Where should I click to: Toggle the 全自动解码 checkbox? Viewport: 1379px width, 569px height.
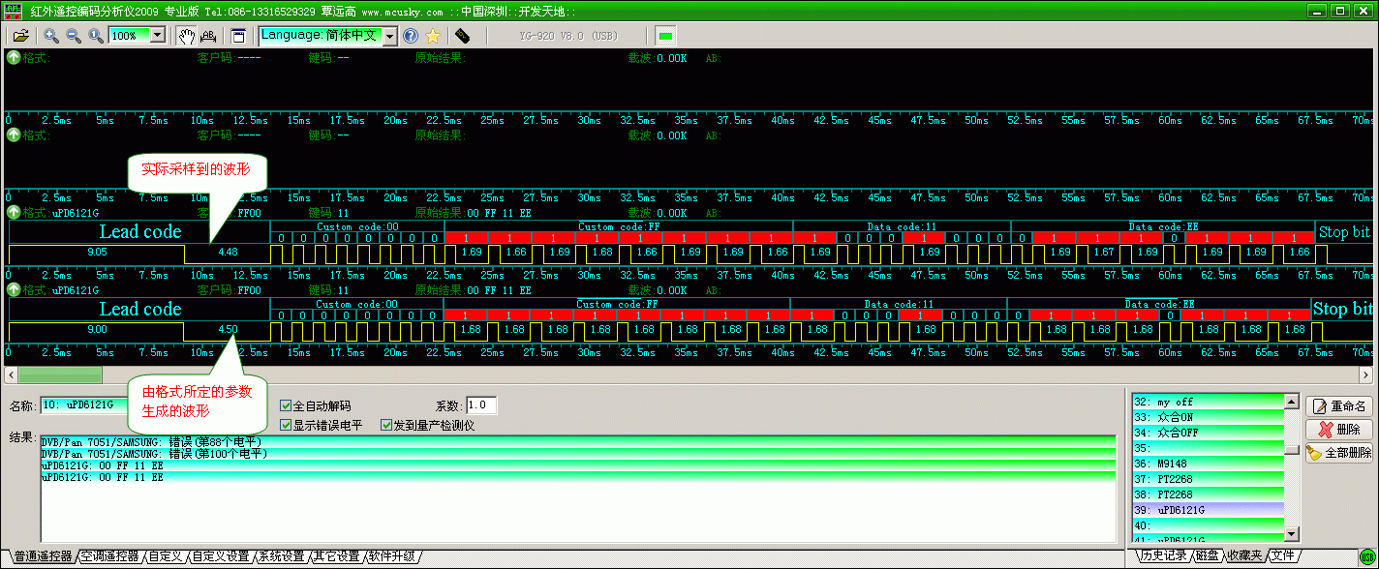point(286,405)
